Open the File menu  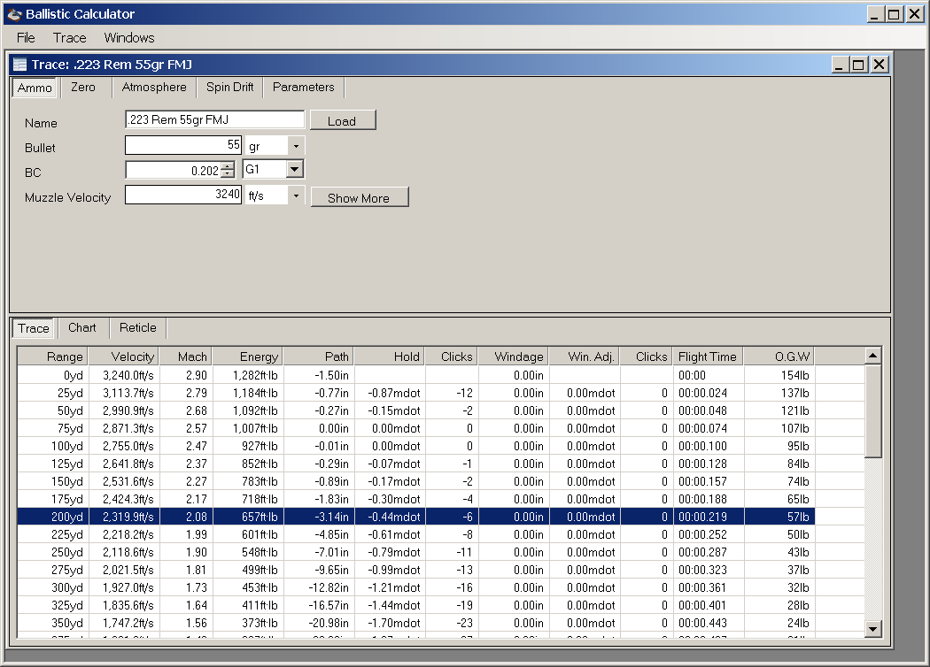[x=26, y=38]
